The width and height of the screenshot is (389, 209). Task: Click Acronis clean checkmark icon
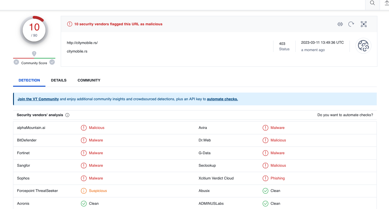point(84,204)
